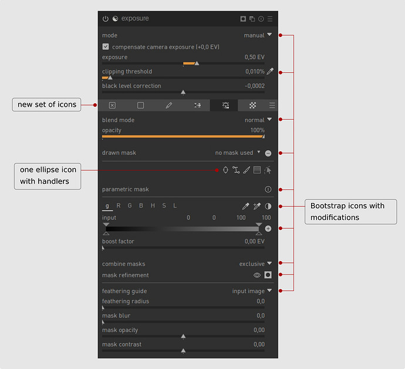
Task: Toggle mask visibility eye icon
Action: [256, 275]
